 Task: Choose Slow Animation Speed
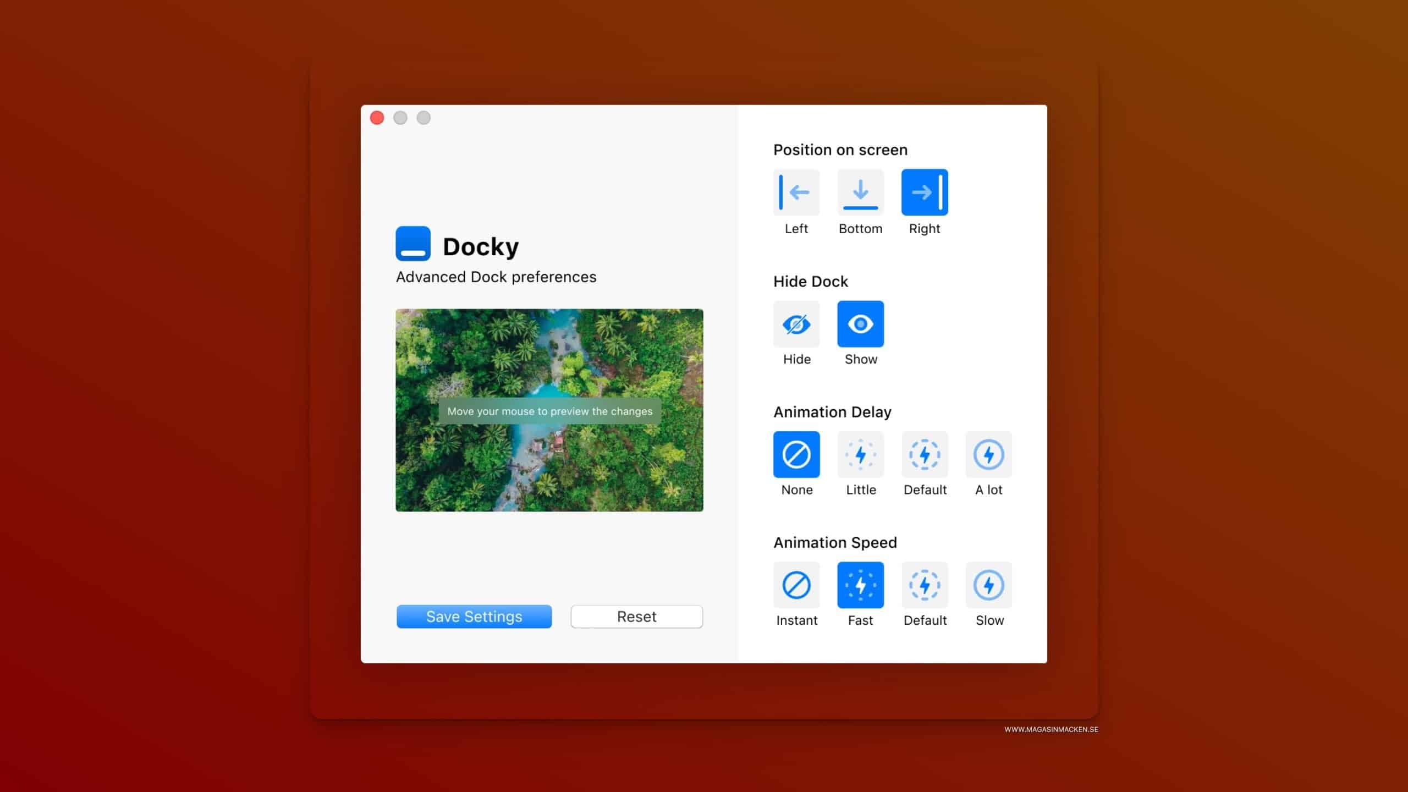988,585
